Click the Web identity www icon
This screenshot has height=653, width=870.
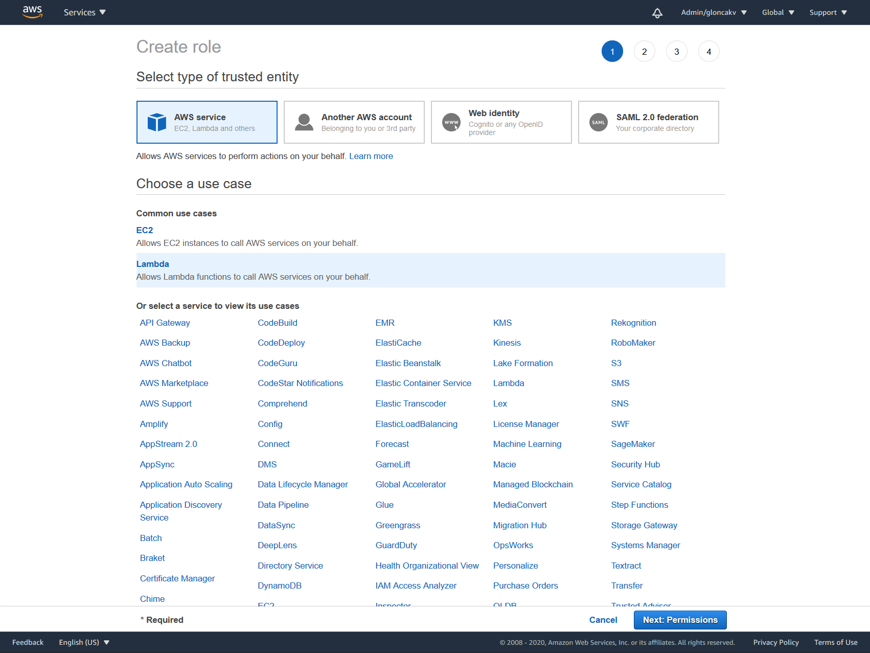coord(451,122)
